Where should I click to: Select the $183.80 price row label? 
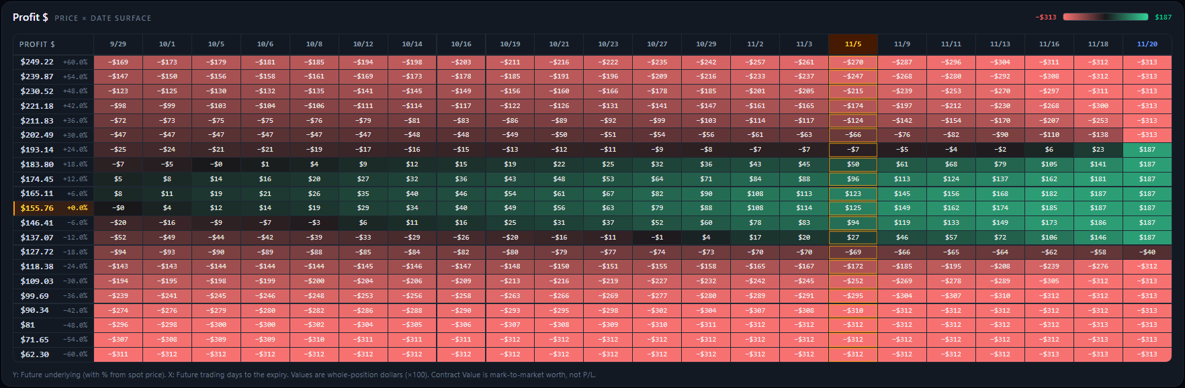(x=54, y=164)
